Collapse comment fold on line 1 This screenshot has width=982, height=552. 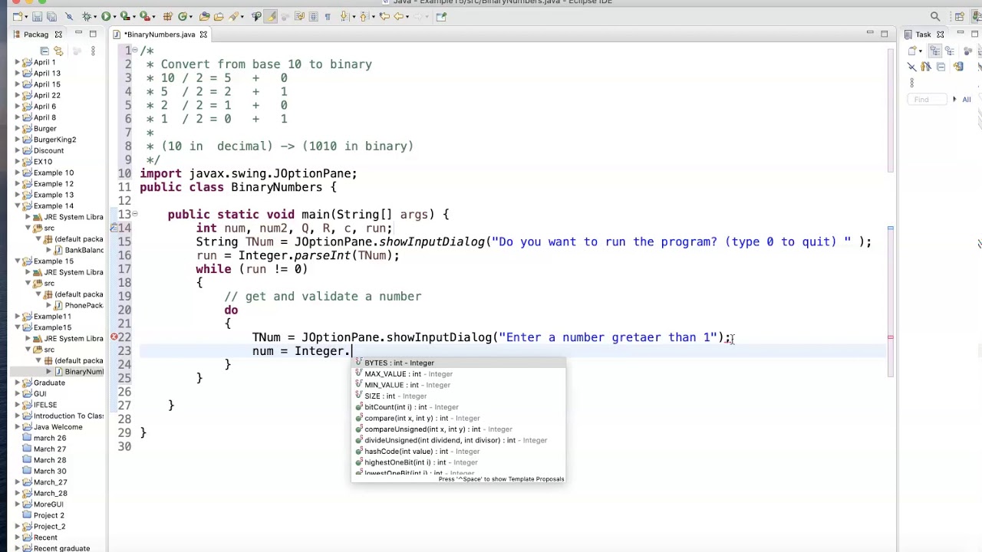(134, 51)
